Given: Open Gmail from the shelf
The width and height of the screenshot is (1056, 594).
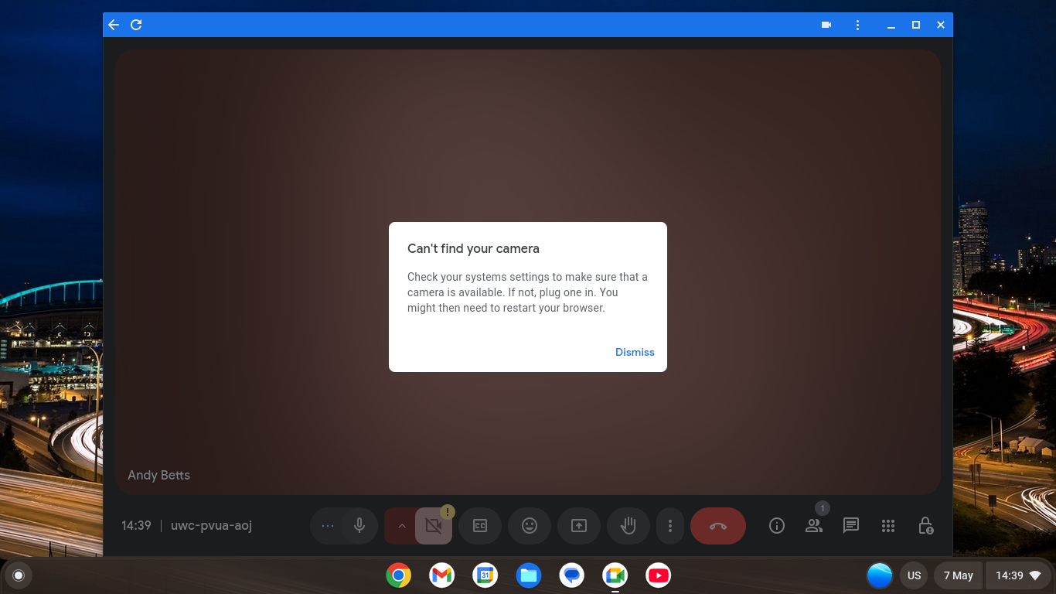Looking at the screenshot, I should pos(441,575).
